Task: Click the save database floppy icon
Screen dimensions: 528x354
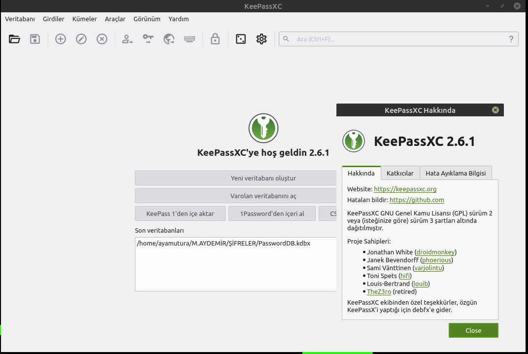Action: pos(35,39)
